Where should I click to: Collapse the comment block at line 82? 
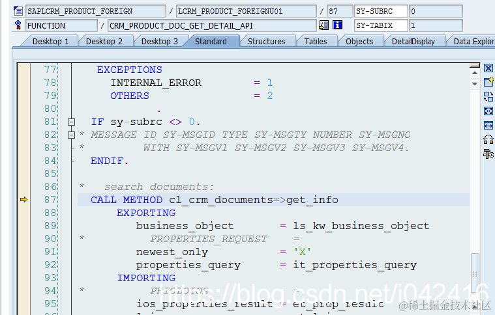71,135
